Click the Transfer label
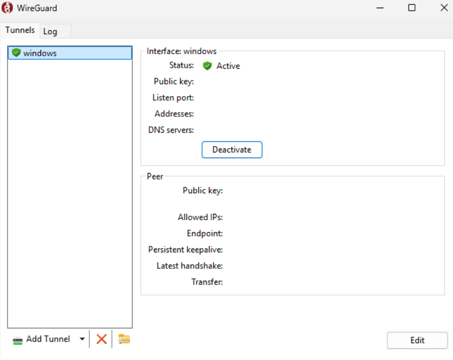Image resolution: width=453 pixels, height=360 pixels. pyautogui.click(x=207, y=282)
